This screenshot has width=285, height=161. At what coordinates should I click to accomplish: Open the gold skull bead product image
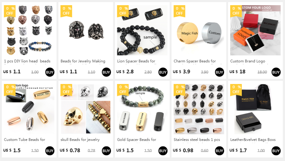86,109
